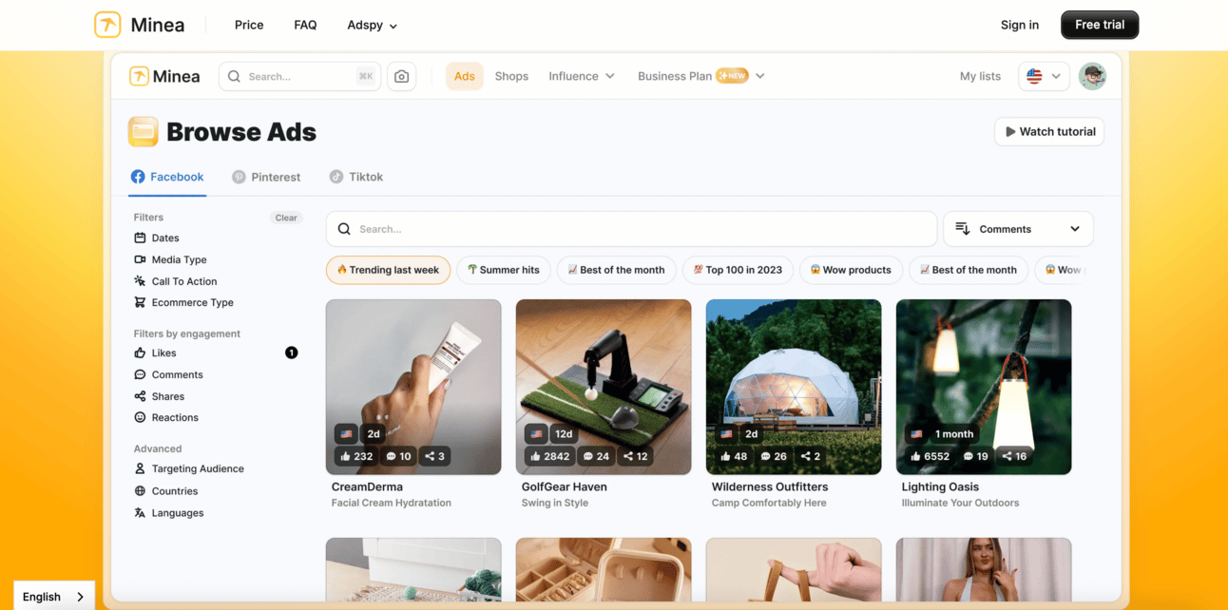Screen dimensions: 1228x610
Task: Click the Reactions smiley filter icon
Action: tap(140, 418)
